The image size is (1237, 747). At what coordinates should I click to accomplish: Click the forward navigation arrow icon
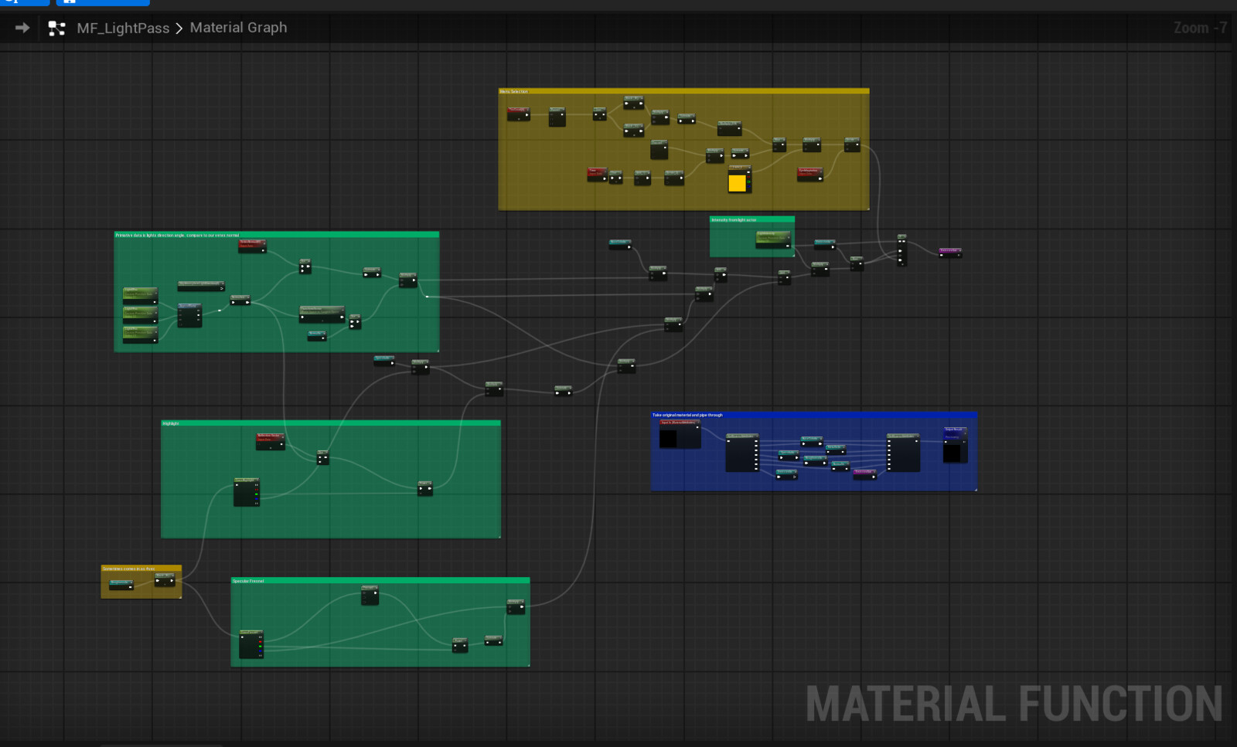click(22, 28)
